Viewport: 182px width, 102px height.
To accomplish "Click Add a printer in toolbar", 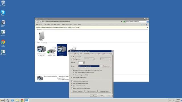I will 47,25.
